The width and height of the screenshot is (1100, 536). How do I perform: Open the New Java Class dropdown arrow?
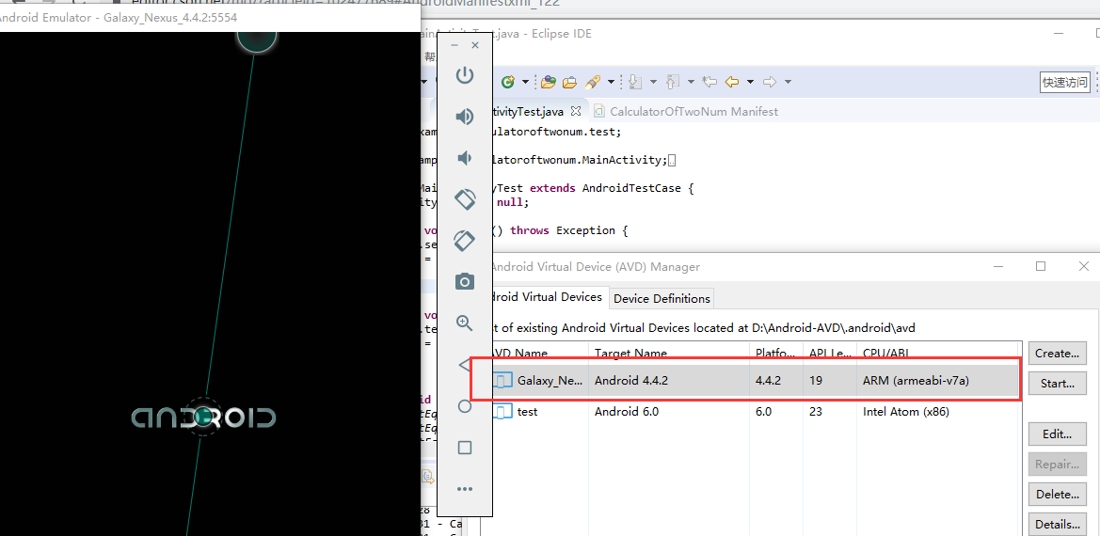coord(525,82)
